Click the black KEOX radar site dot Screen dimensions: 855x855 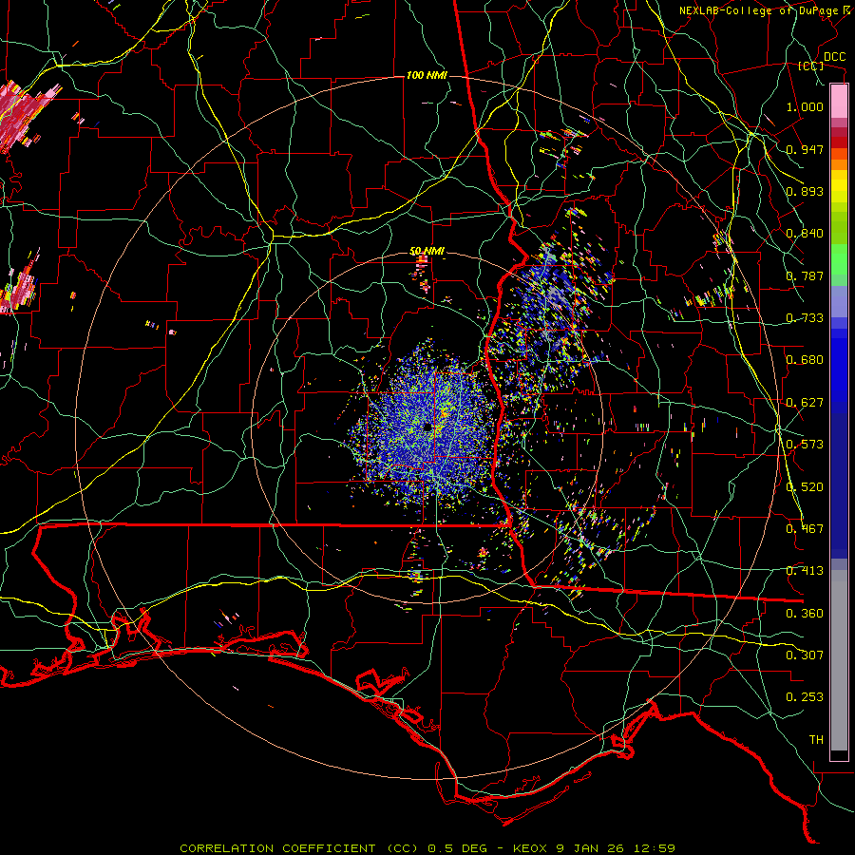427,427
